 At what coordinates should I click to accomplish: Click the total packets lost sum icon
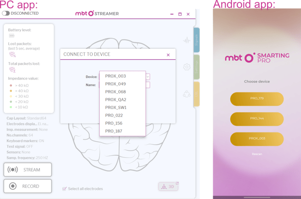12,70
